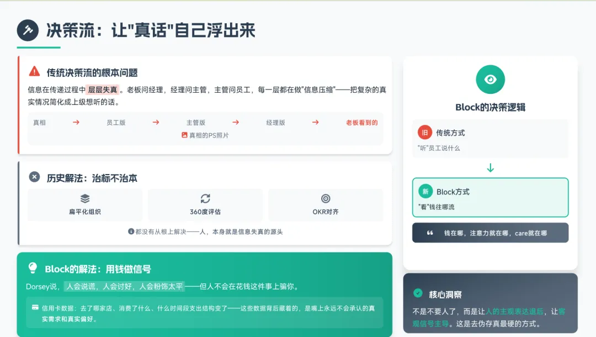Click the 主管版 label in the flow
Image resolution: width=596 pixels, height=337 pixels.
click(x=196, y=123)
